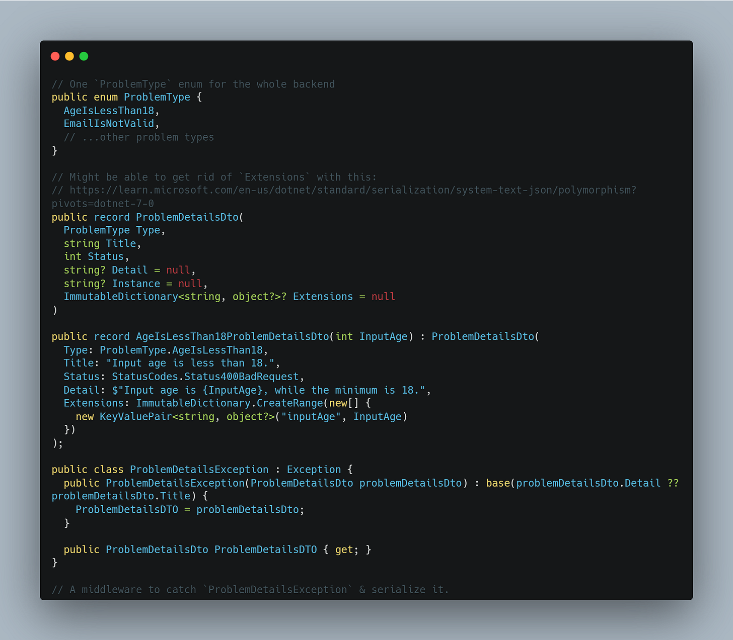Image resolution: width=733 pixels, height=640 pixels.
Task: Click the wrapped line "problemDetailsDto.Title) {"
Action: click(130, 496)
